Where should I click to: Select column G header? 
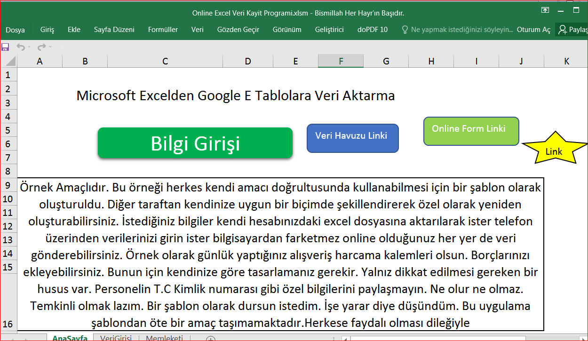tap(386, 61)
